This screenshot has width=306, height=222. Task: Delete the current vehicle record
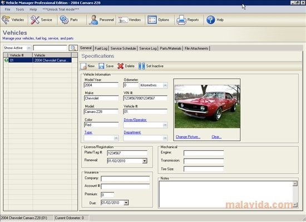coord(126,66)
